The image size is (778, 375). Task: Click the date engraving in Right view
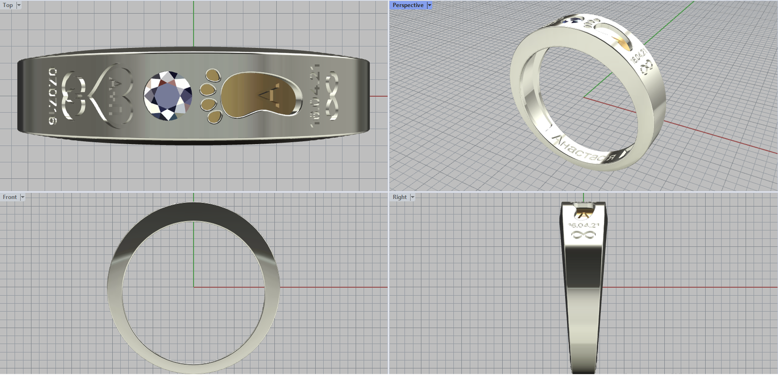point(583,226)
